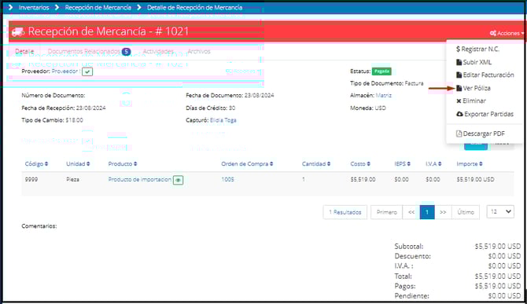This screenshot has width=527, height=304.
Task: Open the Proveedor link
Action: coord(65,71)
